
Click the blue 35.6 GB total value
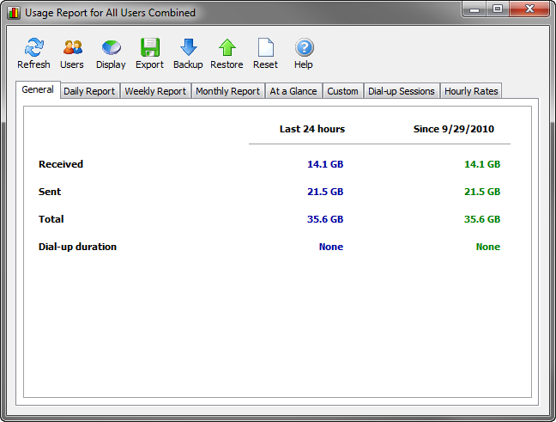point(325,219)
